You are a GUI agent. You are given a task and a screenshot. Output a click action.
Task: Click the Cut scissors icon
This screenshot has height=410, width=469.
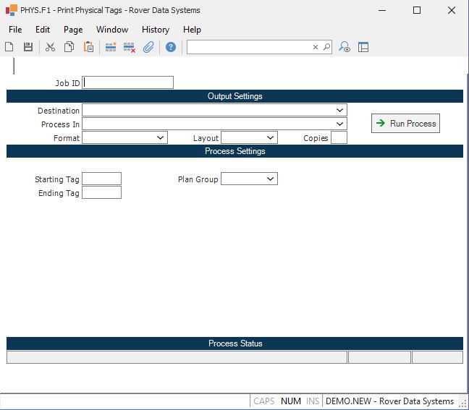[x=50, y=47]
